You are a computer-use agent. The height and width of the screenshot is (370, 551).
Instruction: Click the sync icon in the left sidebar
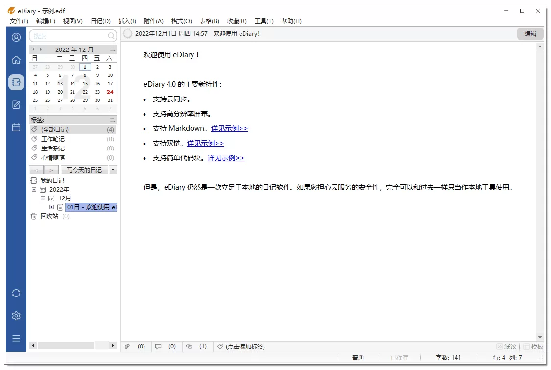click(15, 293)
